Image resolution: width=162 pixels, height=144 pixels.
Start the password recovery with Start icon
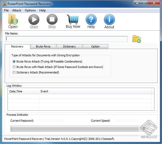[x=34, y=21]
